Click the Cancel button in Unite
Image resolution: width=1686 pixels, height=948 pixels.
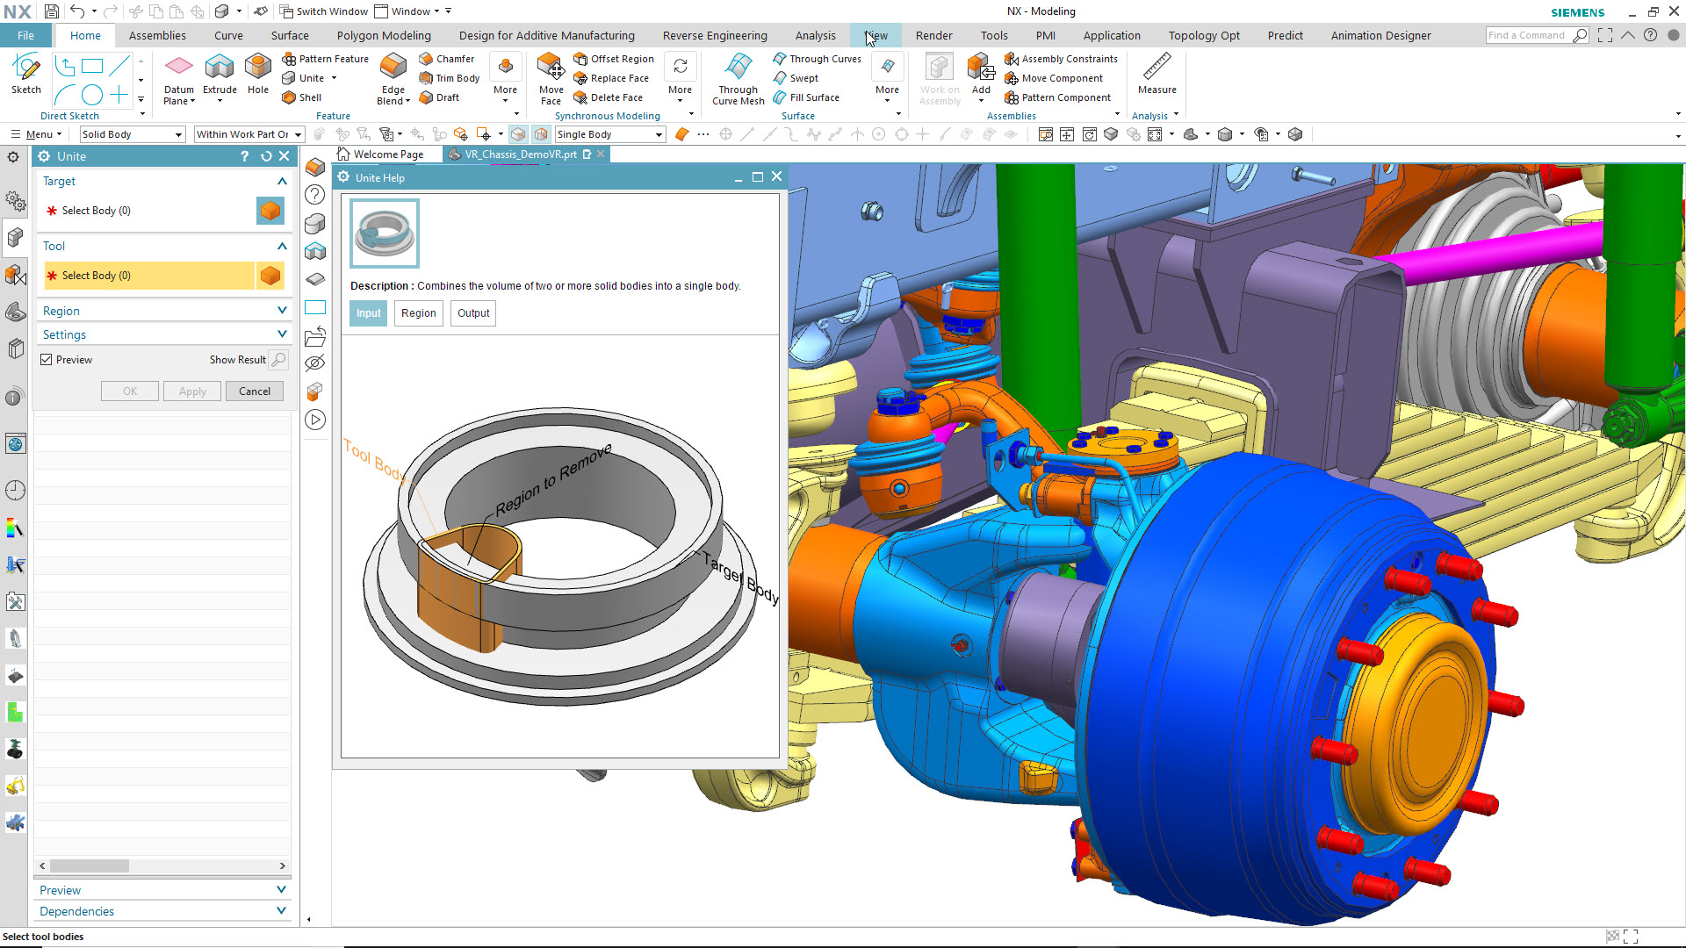[255, 390]
